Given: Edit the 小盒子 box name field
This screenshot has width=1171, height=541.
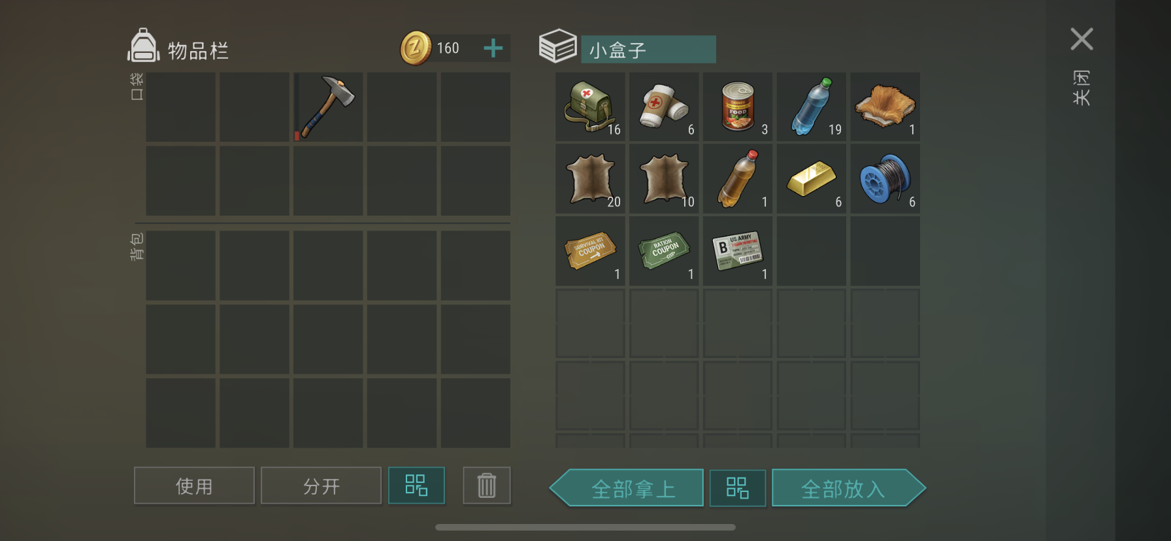Looking at the screenshot, I should 648,50.
